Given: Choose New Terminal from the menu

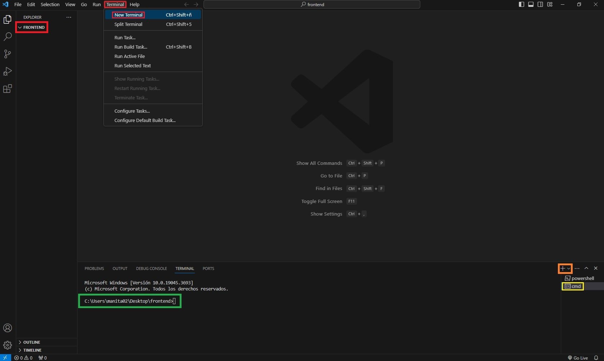Looking at the screenshot, I should point(153,15).
